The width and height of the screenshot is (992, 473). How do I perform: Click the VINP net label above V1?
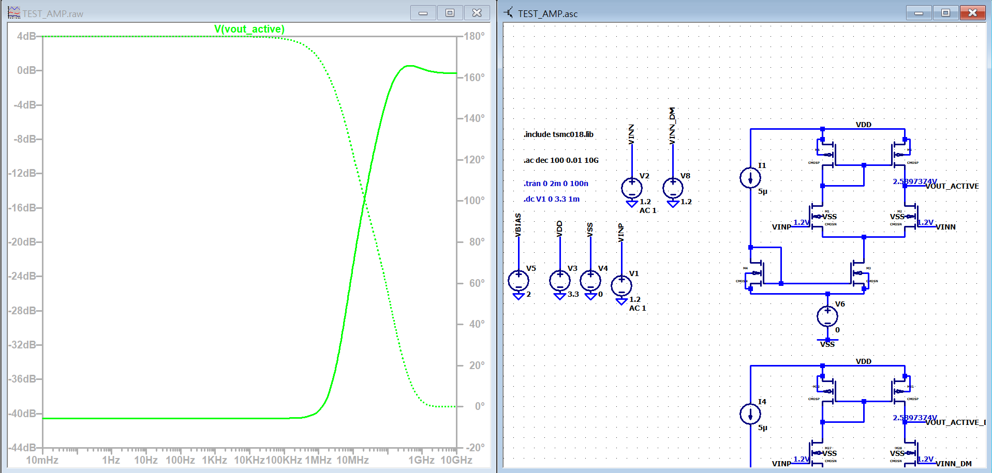(621, 233)
